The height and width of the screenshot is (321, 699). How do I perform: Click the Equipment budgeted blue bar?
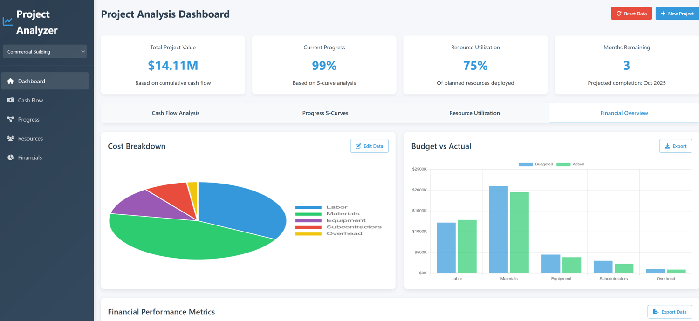click(x=551, y=264)
